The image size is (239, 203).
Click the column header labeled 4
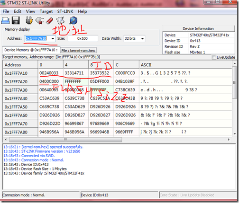76,65
